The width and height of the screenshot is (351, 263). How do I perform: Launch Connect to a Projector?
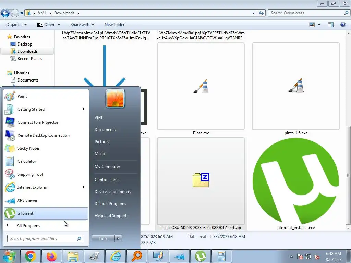46,122
